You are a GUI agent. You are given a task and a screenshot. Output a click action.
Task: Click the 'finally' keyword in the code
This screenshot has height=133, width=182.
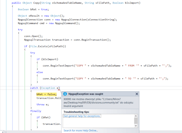click(x=36, y=111)
